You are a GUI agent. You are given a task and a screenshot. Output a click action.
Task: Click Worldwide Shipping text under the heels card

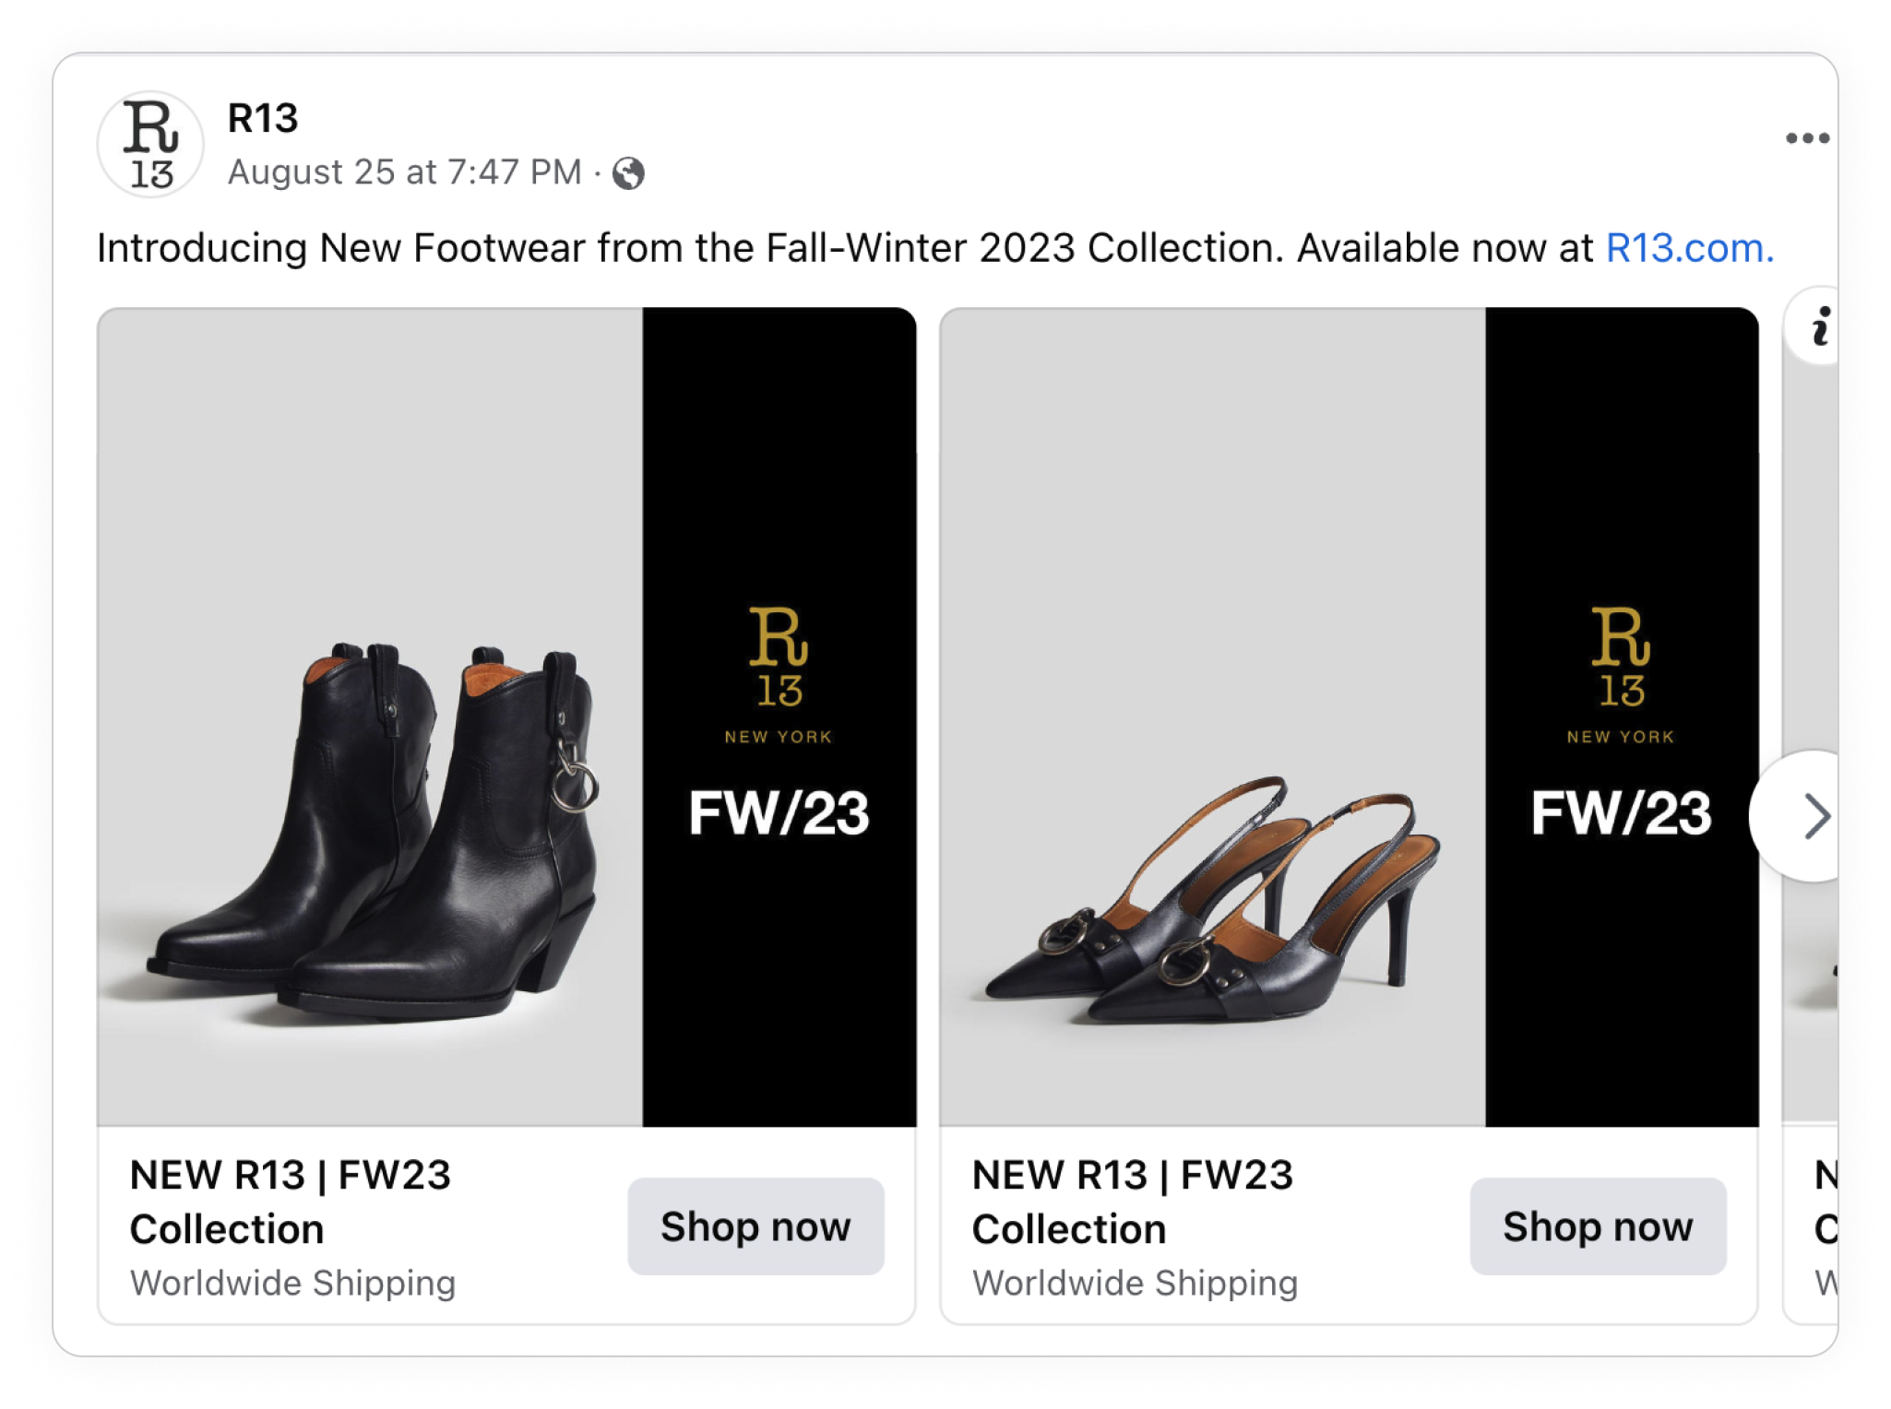(1136, 1283)
